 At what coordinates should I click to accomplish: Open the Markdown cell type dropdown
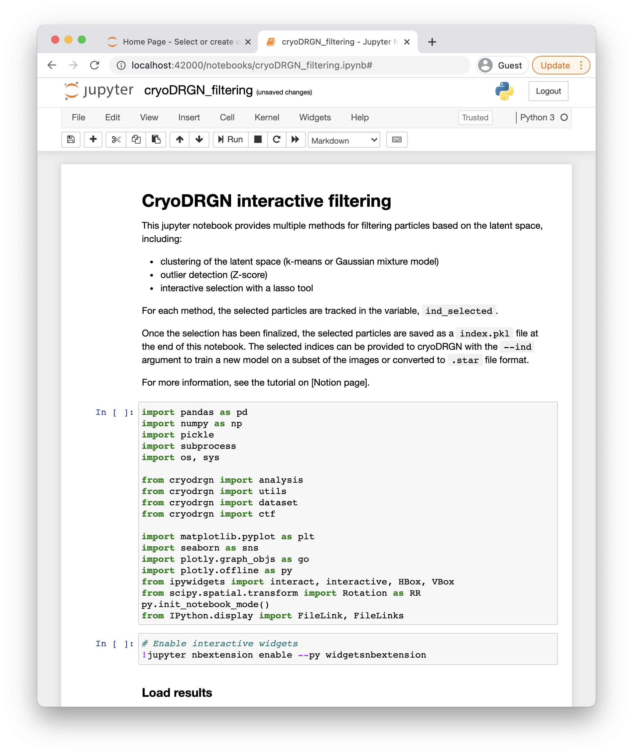(343, 140)
